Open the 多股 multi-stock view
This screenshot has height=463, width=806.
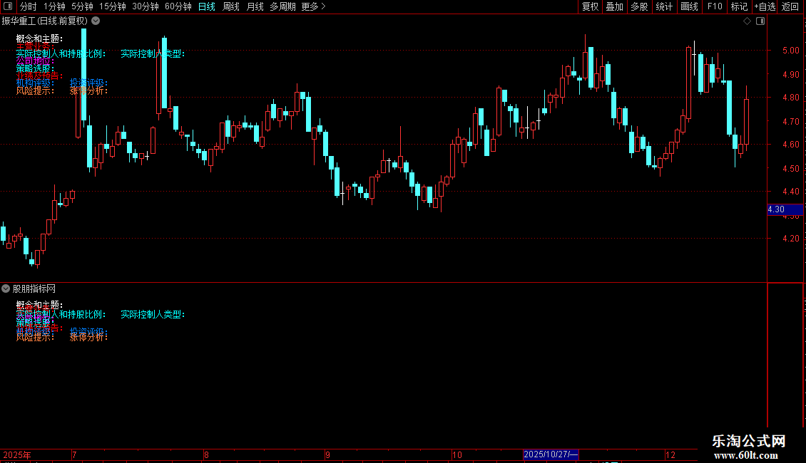(x=639, y=6)
